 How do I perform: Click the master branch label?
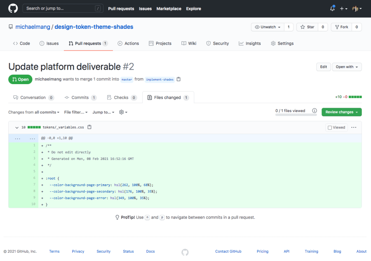point(127,80)
